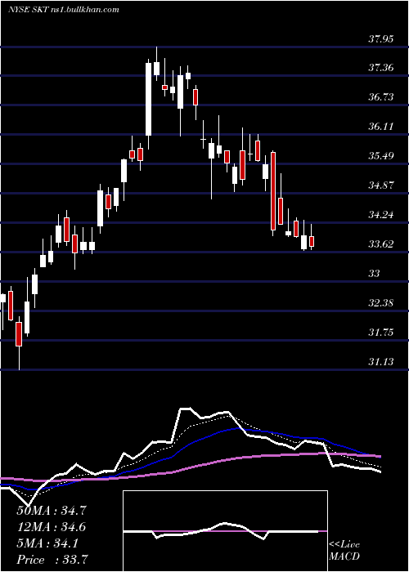Click the 33.62 price level label
Screen dimensions: 409x572
tap(380, 244)
